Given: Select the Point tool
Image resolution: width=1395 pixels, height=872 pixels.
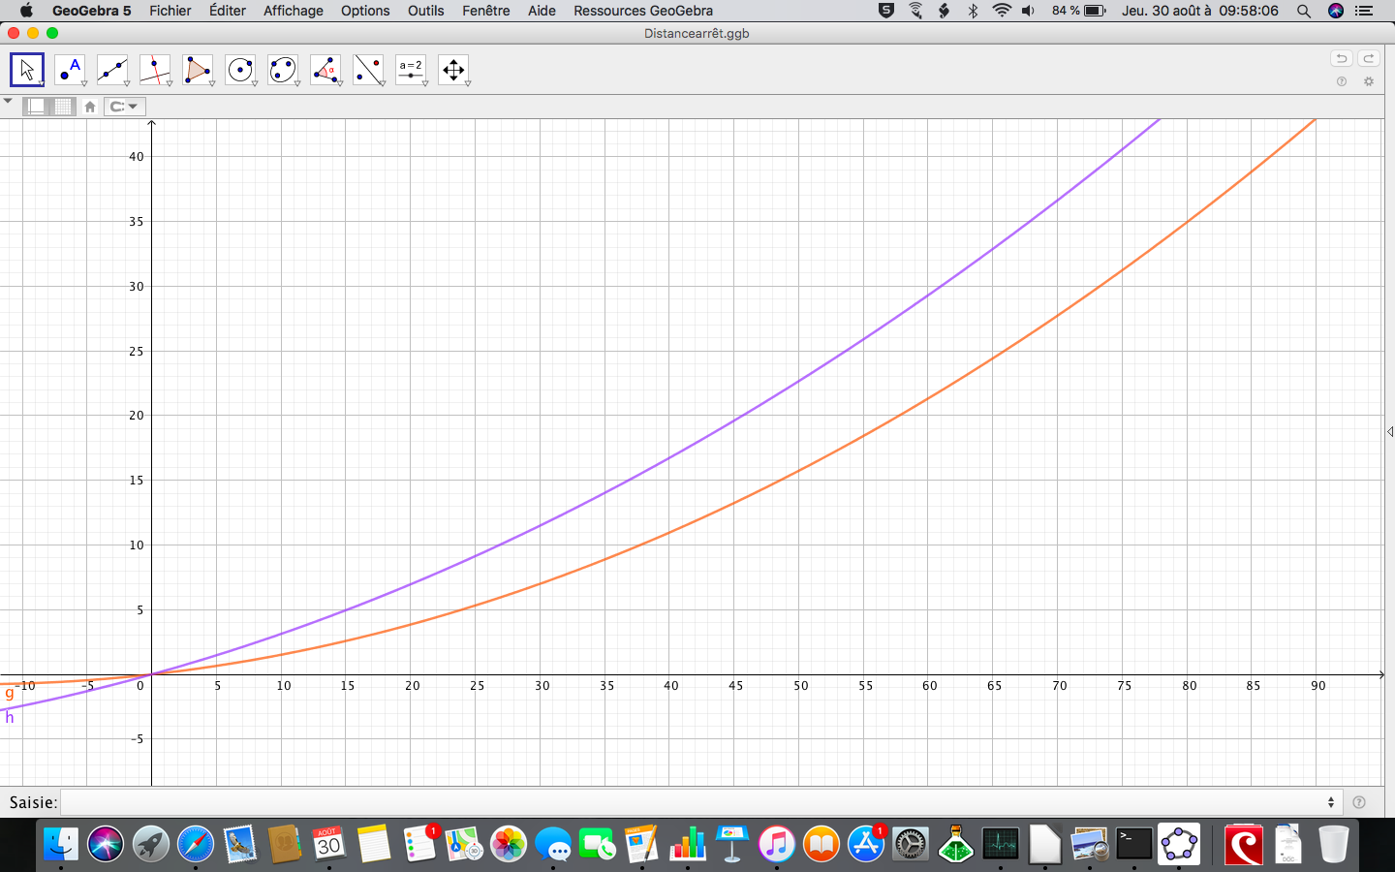Looking at the screenshot, I should click(x=70, y=70).
